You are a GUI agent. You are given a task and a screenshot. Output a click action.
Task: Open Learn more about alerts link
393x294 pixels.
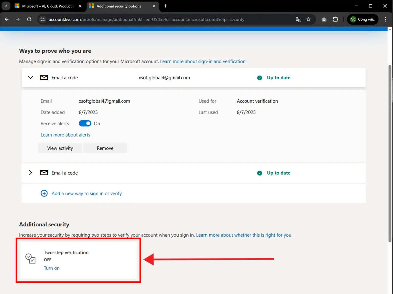point(65,135)
